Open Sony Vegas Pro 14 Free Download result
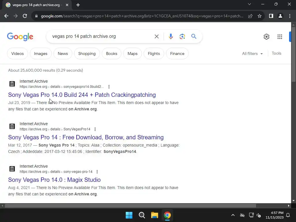296x222 pixels. click(x=86, y=137)
